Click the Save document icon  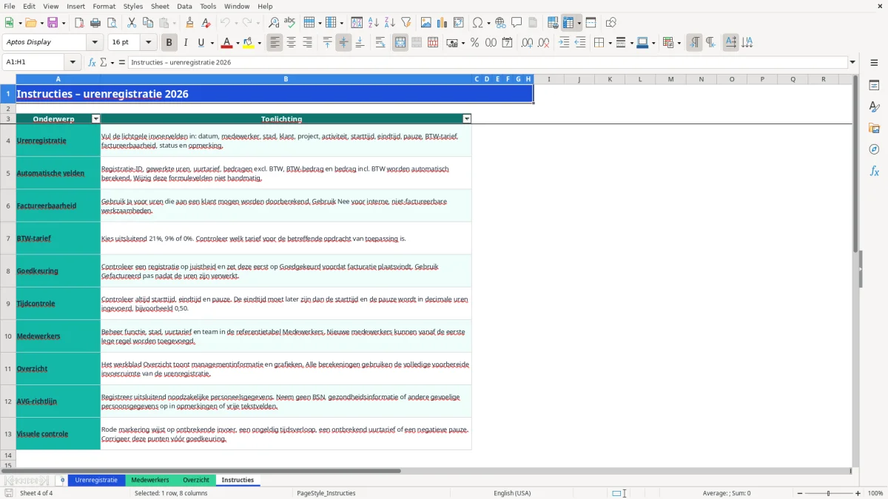tap(53, 23)
